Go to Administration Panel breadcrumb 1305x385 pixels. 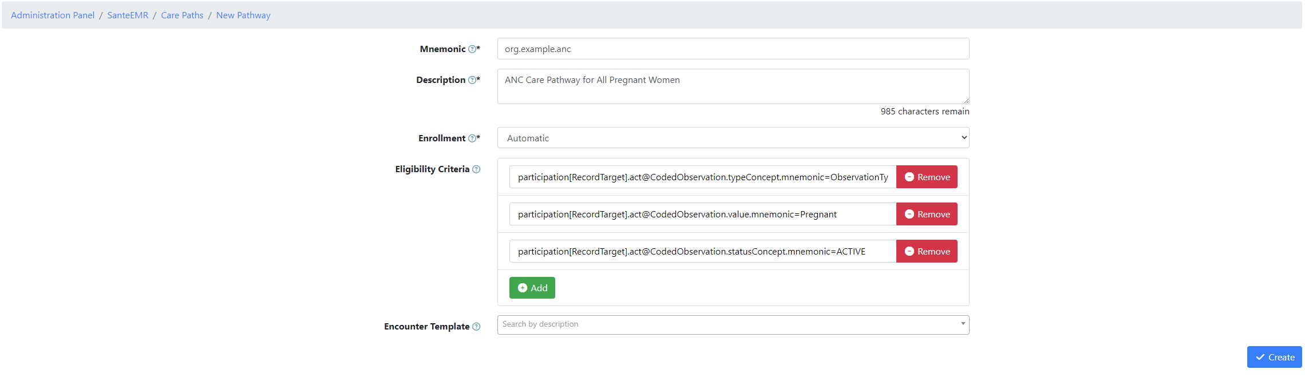[53, 15]
